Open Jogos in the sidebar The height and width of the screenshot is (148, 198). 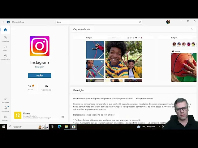[5, 48]
